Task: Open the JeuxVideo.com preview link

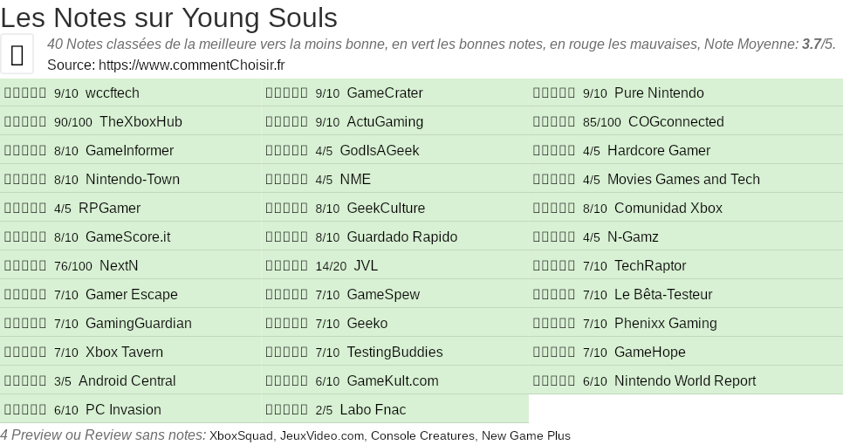Action: tap(321, 435)
